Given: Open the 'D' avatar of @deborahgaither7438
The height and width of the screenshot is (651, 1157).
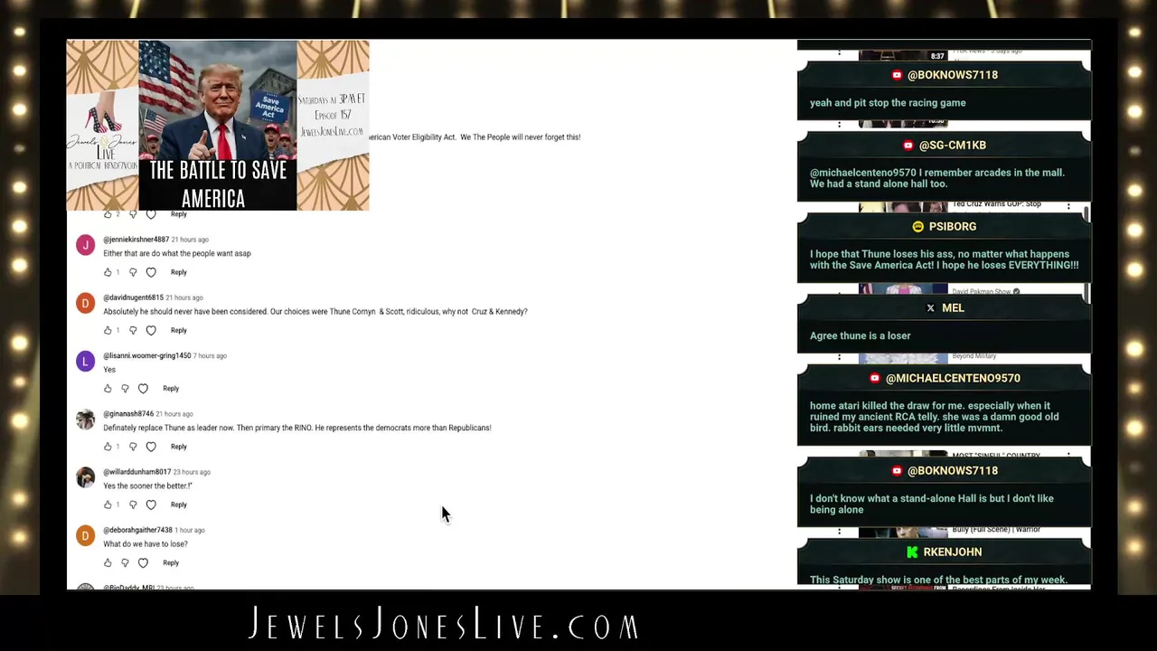Looking at the screenshot, I should coord(85,535).
